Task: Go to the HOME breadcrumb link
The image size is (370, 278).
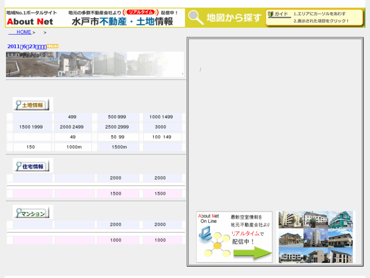Action: pos(23,32)
